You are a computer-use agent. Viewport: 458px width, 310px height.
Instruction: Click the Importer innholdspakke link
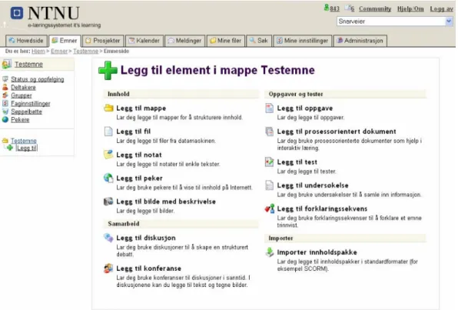point(317,252)
